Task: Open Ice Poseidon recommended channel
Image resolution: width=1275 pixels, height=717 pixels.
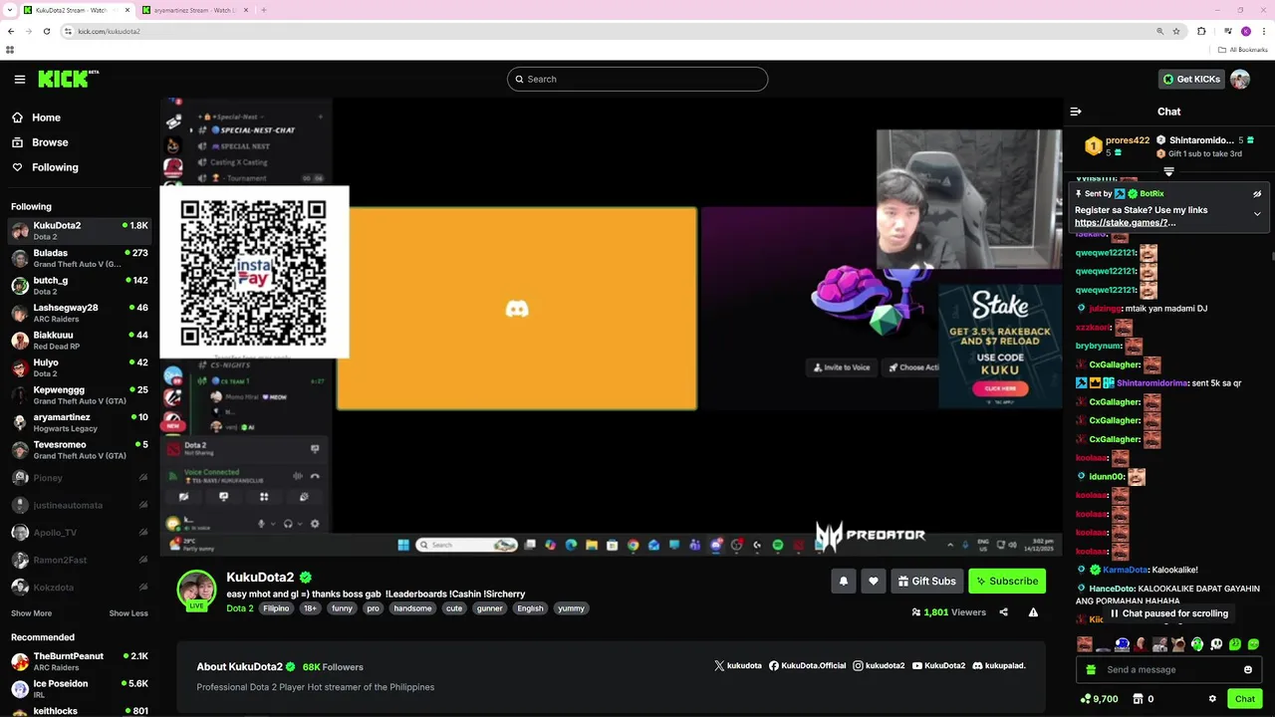Action: pos(80,689)
